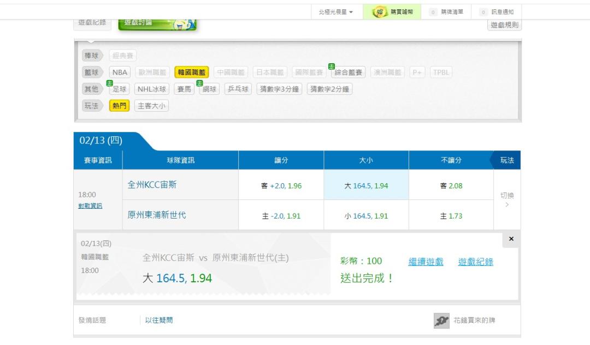Click the green 走 badge on 足球
The height and width of the screenshot is (345, 590).
[x=109, y=83]
